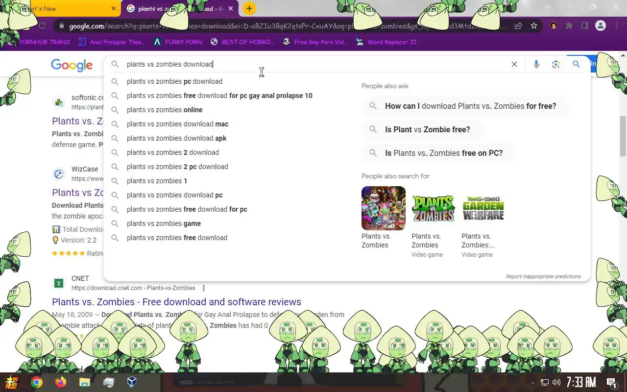Close the plants vs zombies Google tab
The height and width of the screenshot is (392, 627).
(231, 8)
